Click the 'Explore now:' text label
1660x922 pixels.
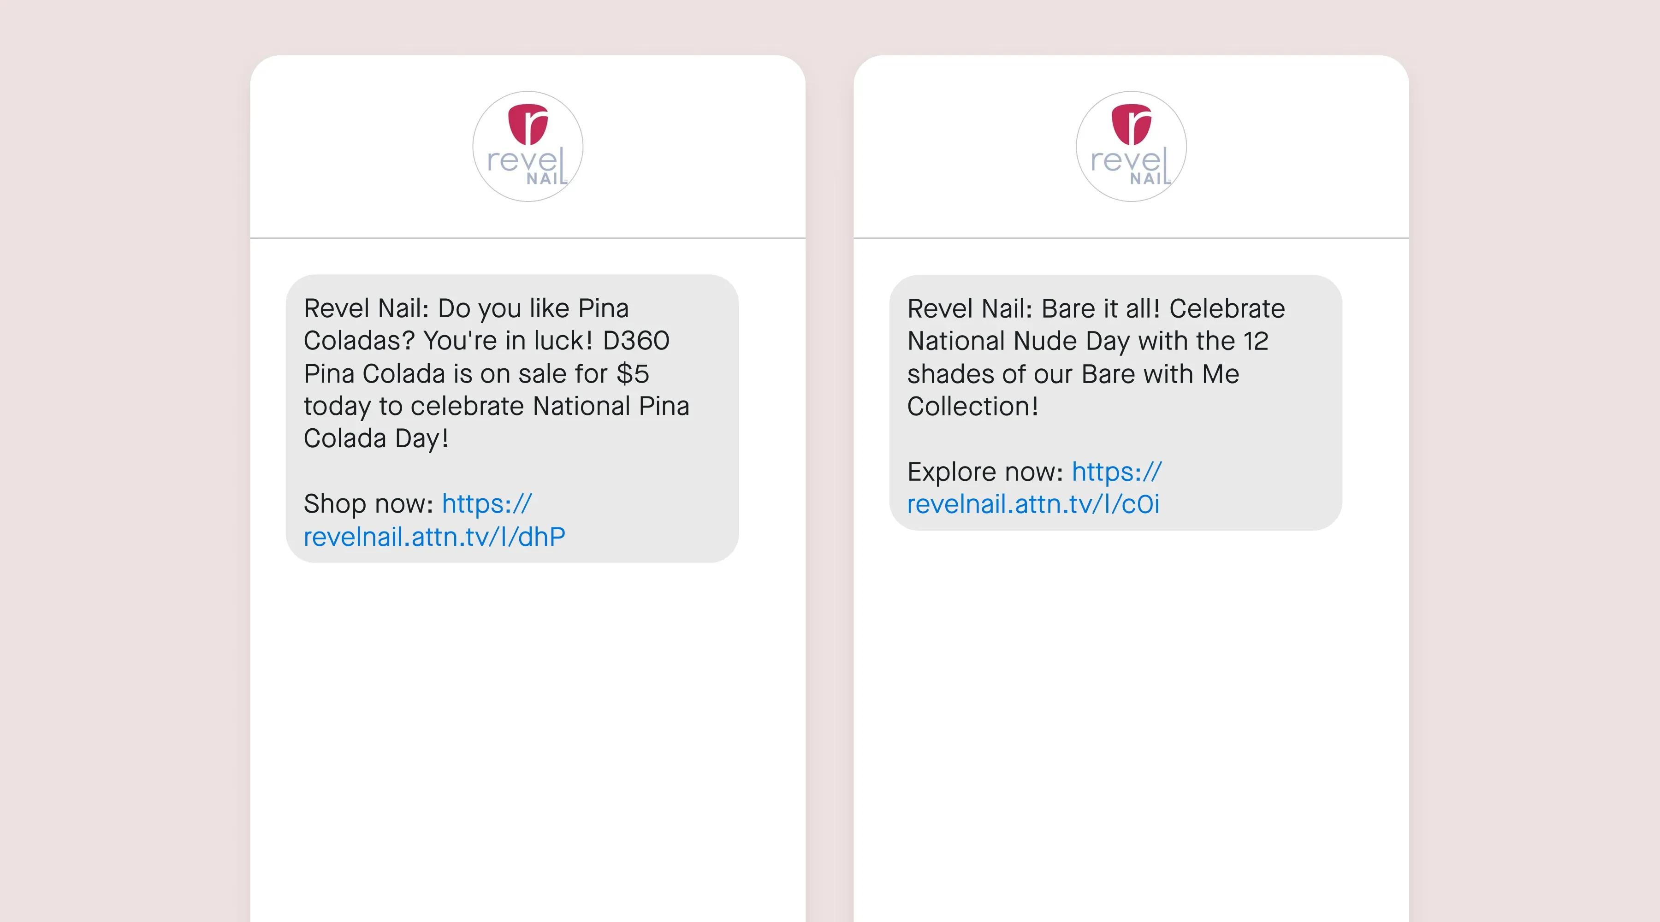985,472
